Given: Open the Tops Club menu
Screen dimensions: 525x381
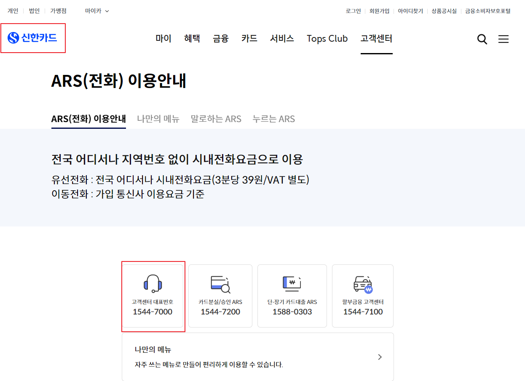Looking at the screenshot, I should click(x=327, y=39).
